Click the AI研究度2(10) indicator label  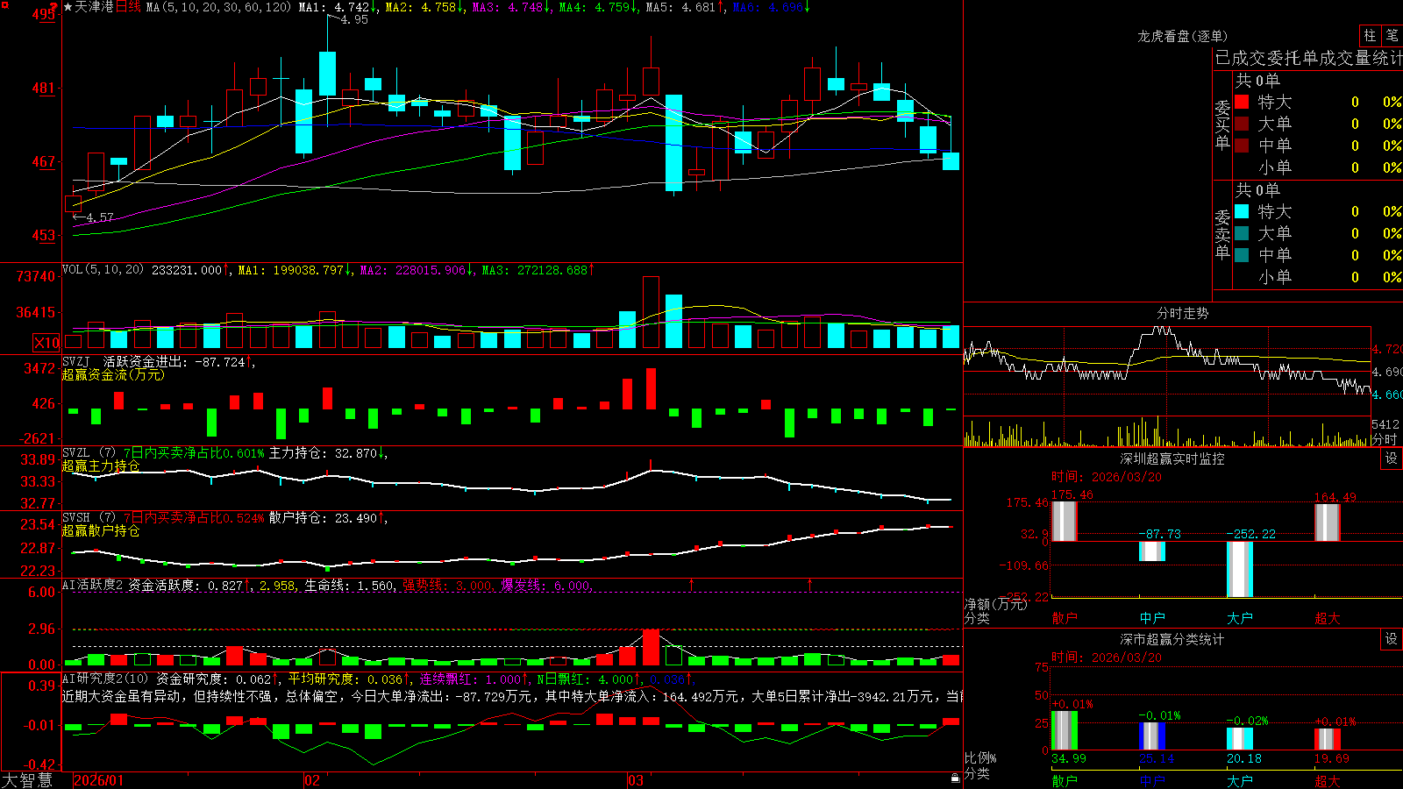click(105, 679)
